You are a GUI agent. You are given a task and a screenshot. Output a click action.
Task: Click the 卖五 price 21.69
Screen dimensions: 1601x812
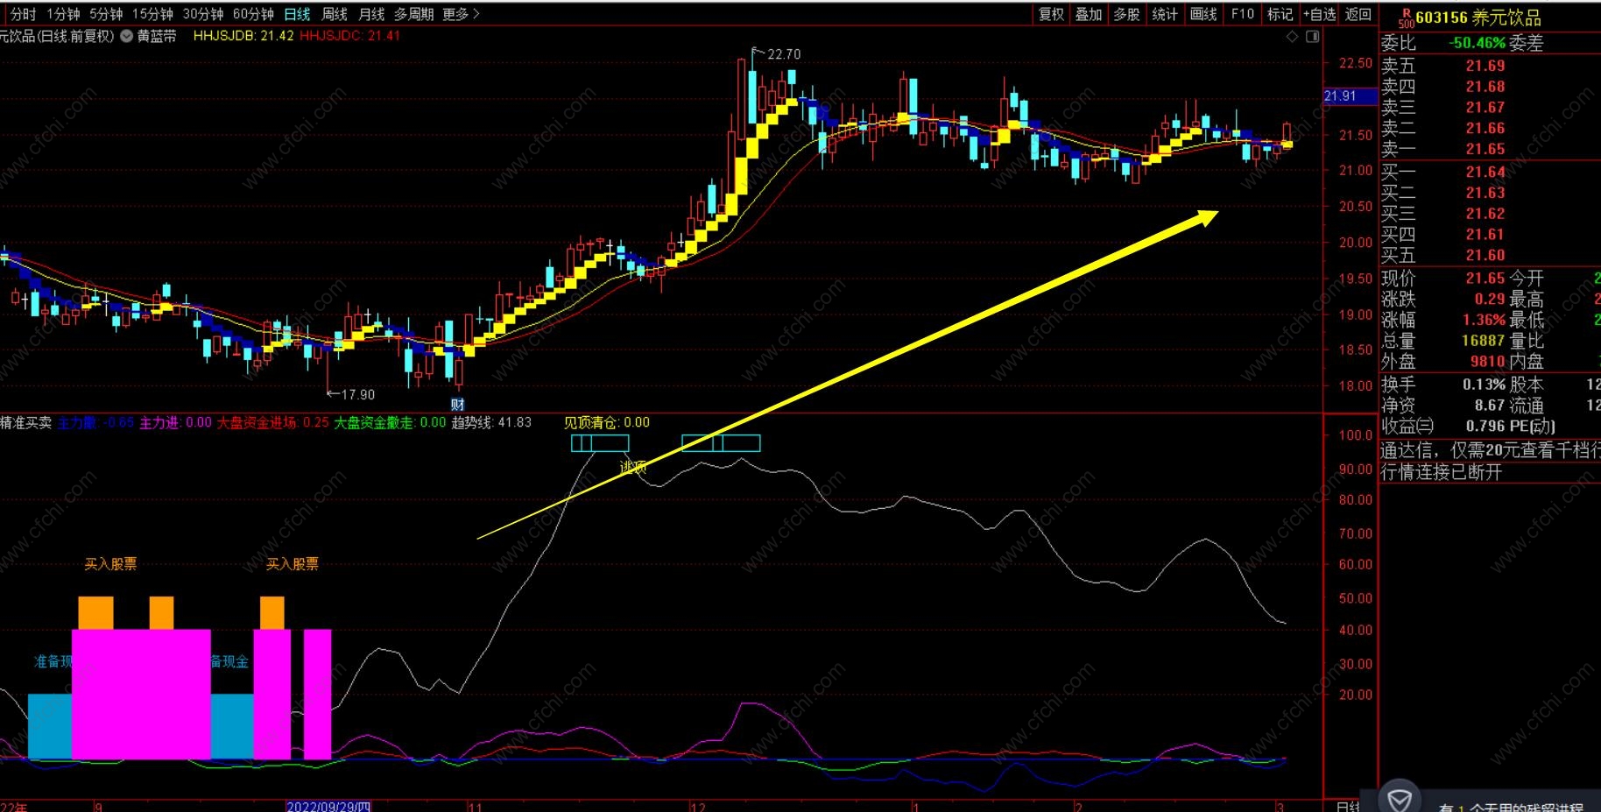tap(1485, 66)
